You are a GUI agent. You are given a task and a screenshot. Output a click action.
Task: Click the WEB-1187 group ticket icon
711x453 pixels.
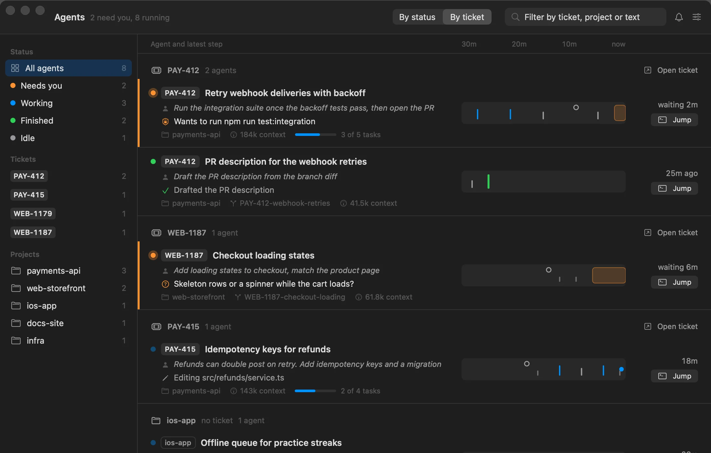[x=156, y=233]
